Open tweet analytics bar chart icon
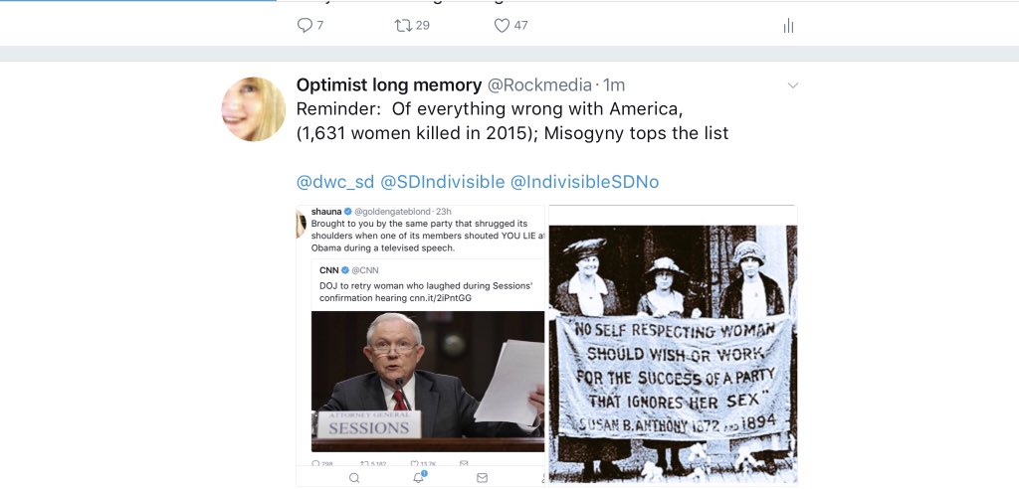 click(788, 26)
